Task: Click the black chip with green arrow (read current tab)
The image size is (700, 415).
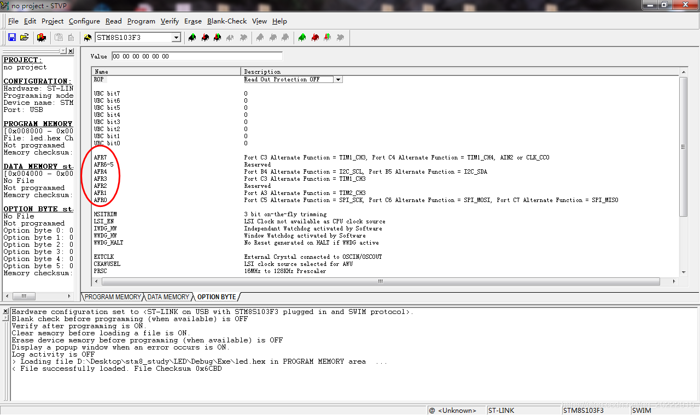Action: point(192,38)
